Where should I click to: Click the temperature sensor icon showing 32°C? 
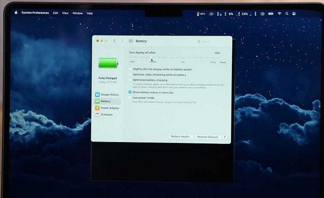pos(200,14)
